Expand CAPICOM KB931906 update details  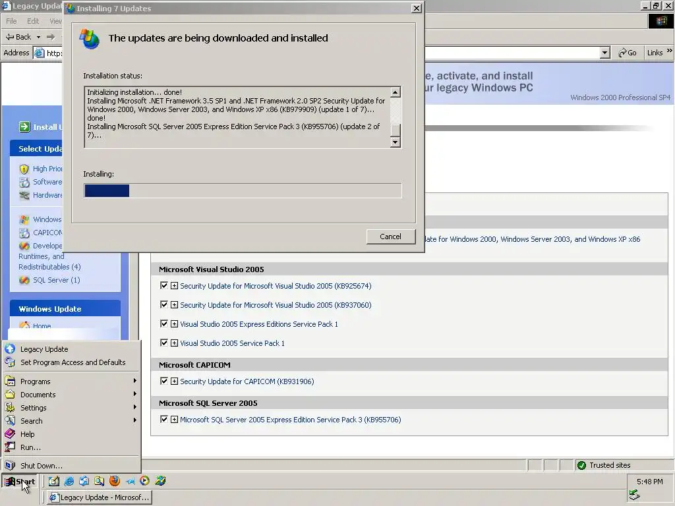pyautogui.click(x=174, y=381)
